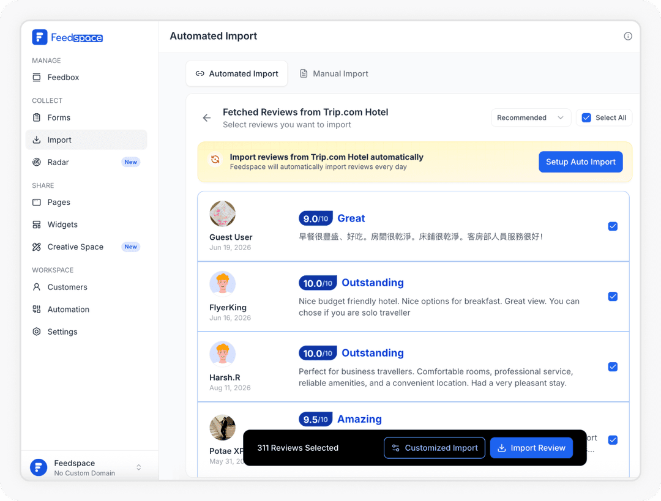Click FlyerKing's review text

(439, 306)
